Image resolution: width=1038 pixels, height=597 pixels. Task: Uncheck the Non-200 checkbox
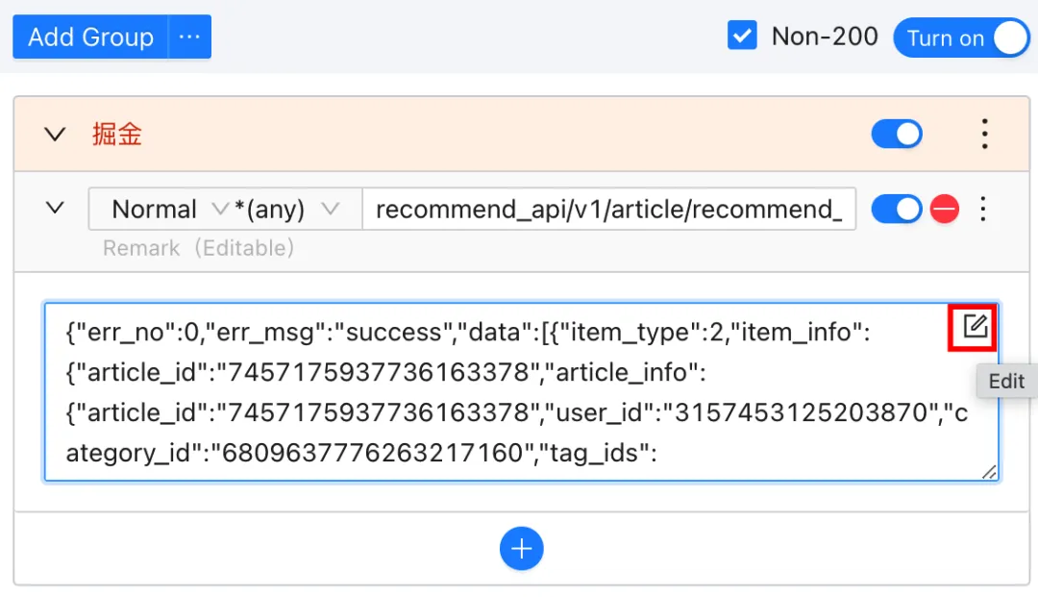[742, 36]
